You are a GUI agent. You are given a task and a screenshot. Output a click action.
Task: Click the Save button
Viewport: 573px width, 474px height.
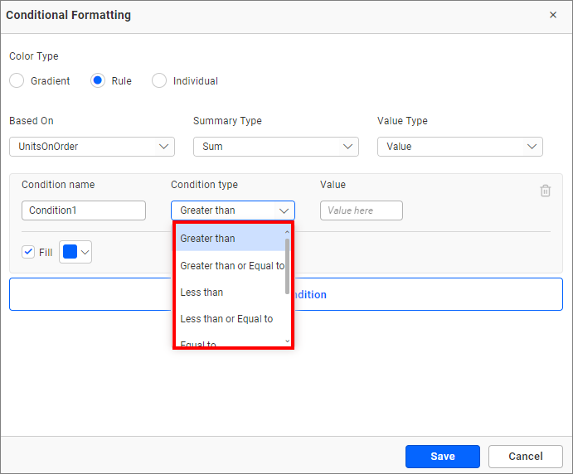coord(442,457)
